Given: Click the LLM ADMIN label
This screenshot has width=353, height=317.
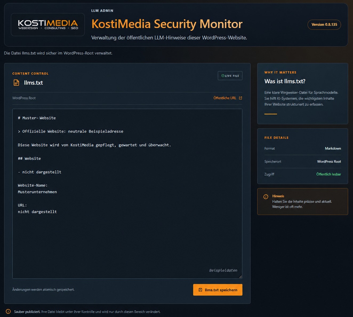Looking at the screenshot, I should 102,11.
